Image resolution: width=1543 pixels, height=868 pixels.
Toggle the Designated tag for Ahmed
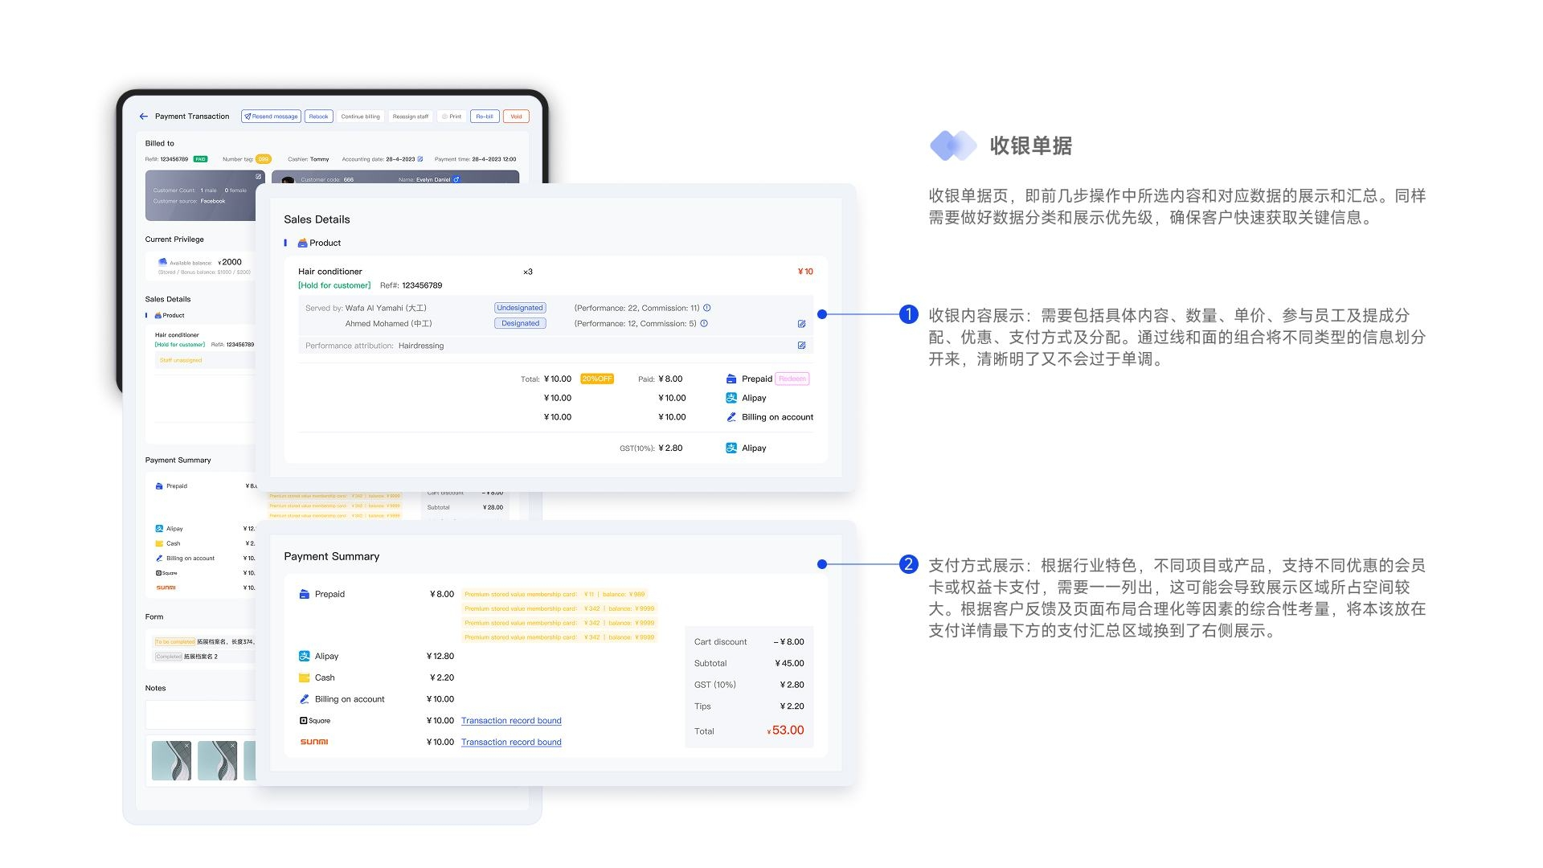point(520,324)
